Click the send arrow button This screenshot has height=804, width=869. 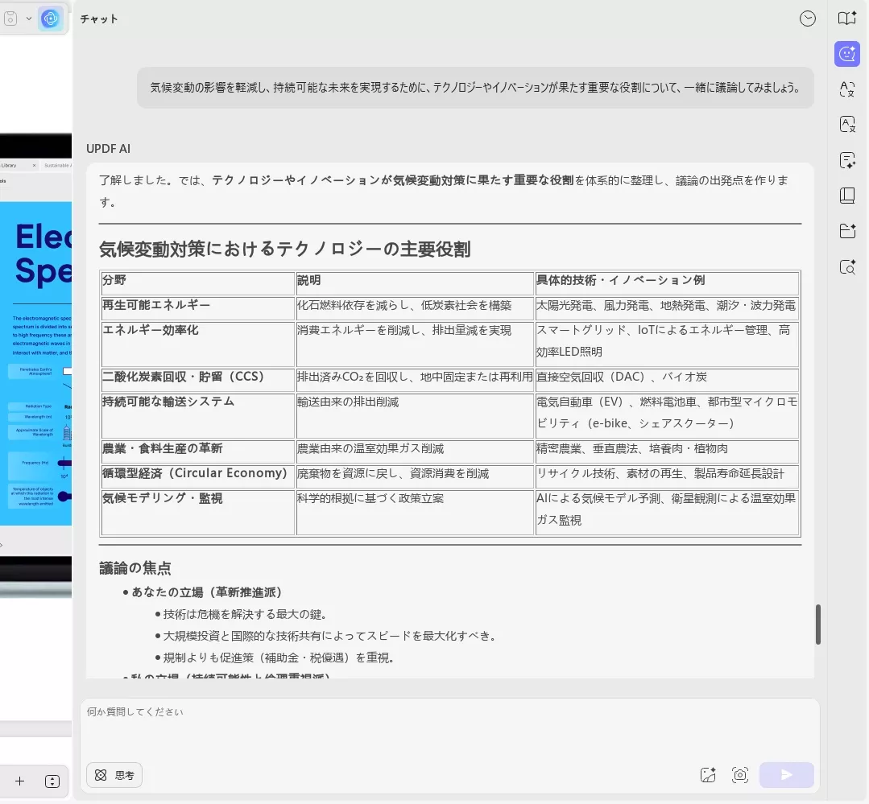pyautogui.click(x=786, y=775)
